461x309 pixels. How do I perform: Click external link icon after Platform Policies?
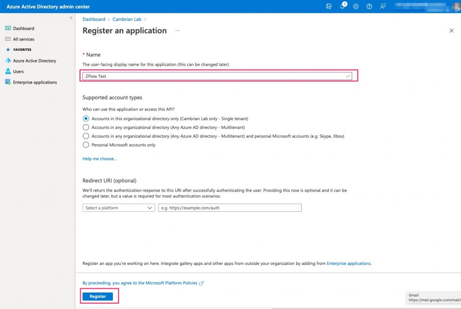(201, 283)
